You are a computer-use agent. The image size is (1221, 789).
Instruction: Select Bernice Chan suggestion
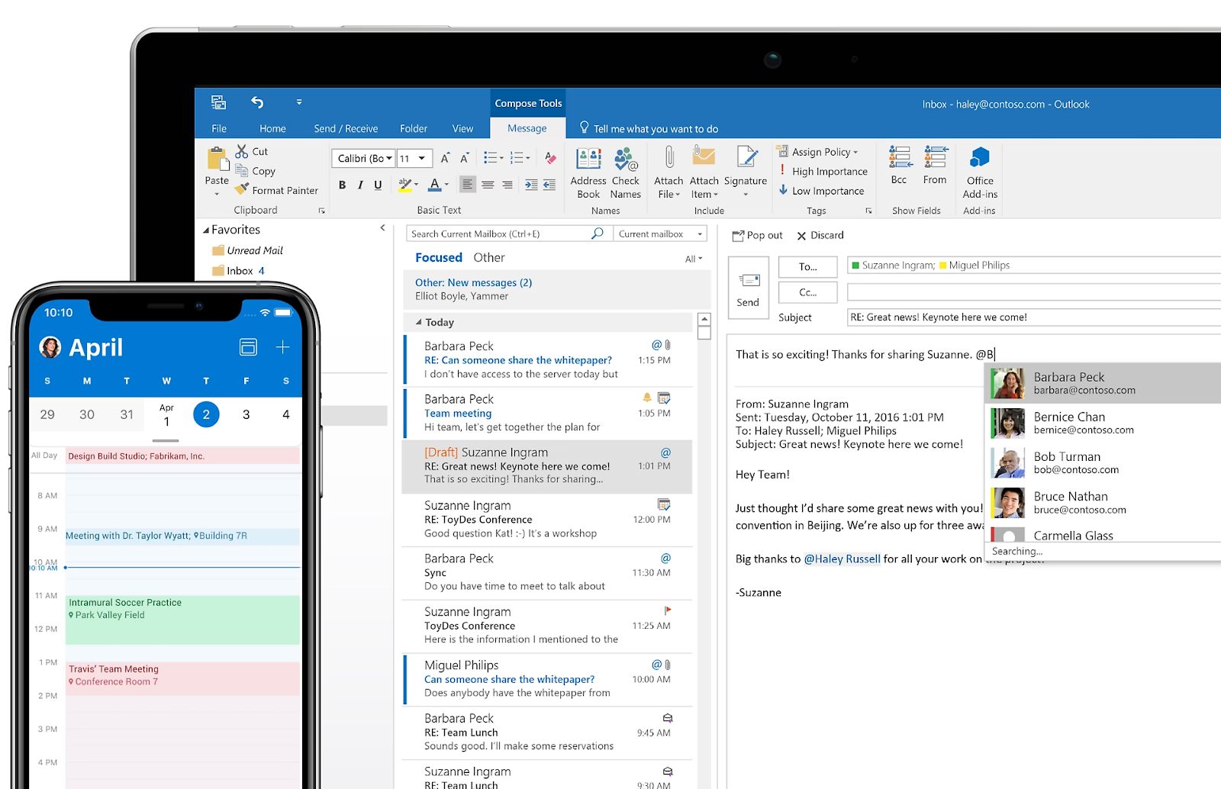click(1103, 423)
